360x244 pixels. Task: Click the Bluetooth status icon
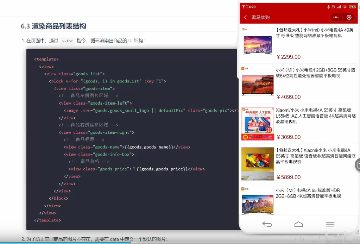[328, 7]
